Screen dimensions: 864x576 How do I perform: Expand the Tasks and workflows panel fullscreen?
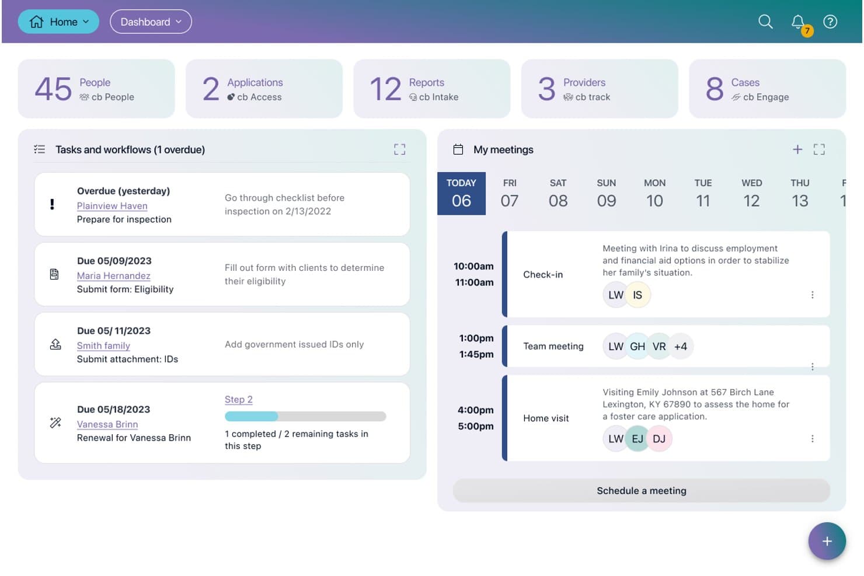click(399, 149)
